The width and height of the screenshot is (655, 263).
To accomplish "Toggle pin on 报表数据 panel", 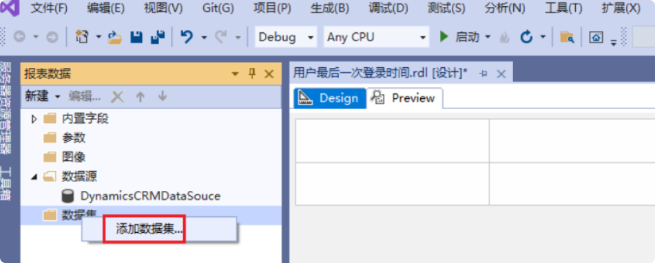I will click(252, 74).
